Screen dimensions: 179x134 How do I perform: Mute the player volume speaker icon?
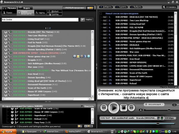click(x=141, y=110)
